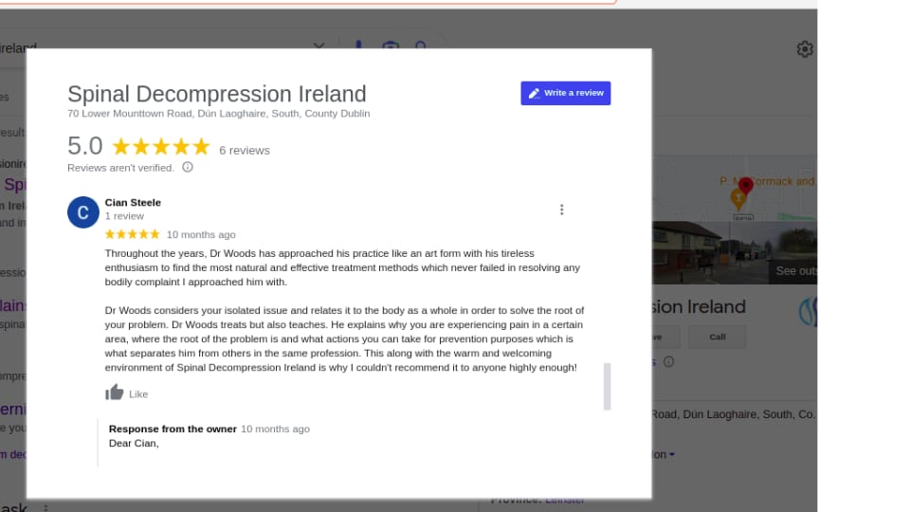Click the 10 months ago timestamp on Cian's review
The height and width of the screenshot is (512, 910).
(201, 234)
